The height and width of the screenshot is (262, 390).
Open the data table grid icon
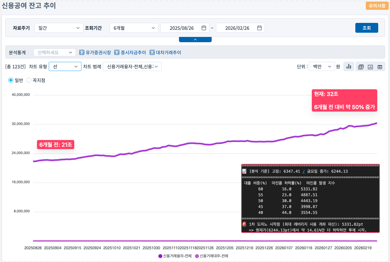tap(380, 66)
